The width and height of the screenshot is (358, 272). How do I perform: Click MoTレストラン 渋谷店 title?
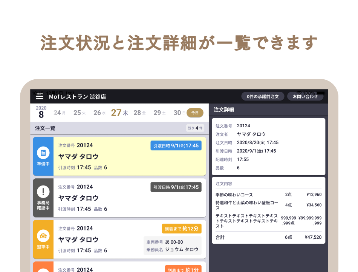[78, 97]
